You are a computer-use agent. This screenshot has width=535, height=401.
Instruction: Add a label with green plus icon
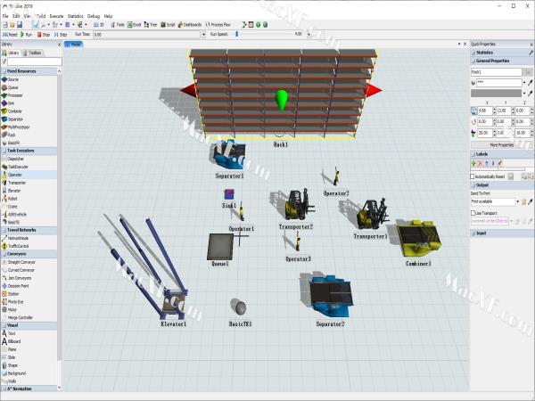click(473, 163)
